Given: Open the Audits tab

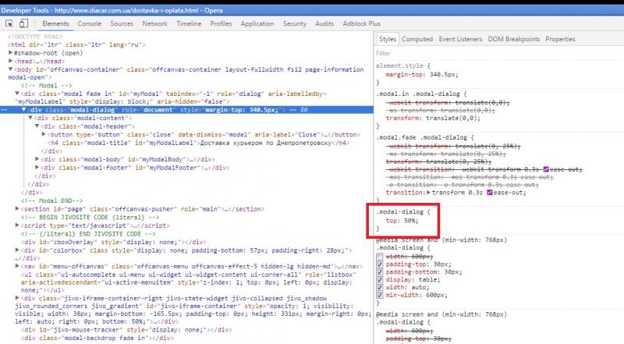Looking at the screenshot, I should 324,23.
